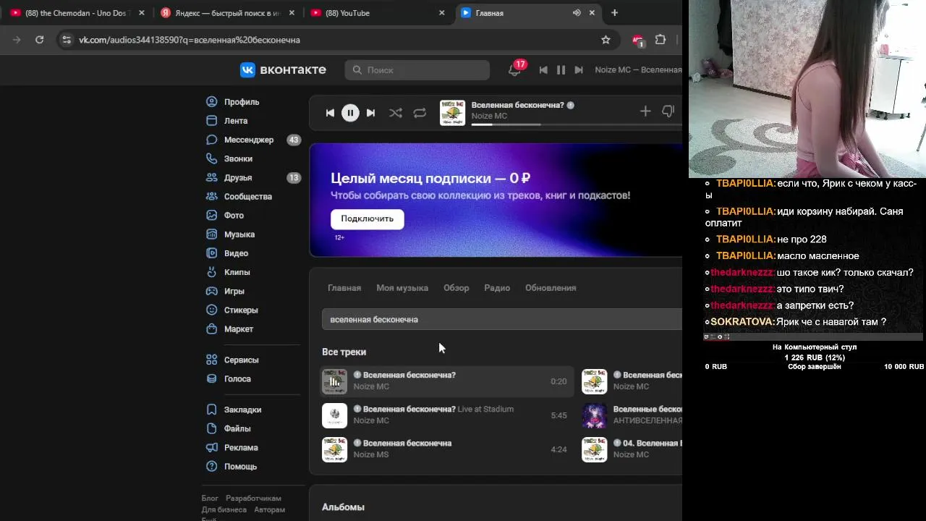This screenshot has height=521, width=926.
Task: Pause from the top header controls
Action: 561,70
